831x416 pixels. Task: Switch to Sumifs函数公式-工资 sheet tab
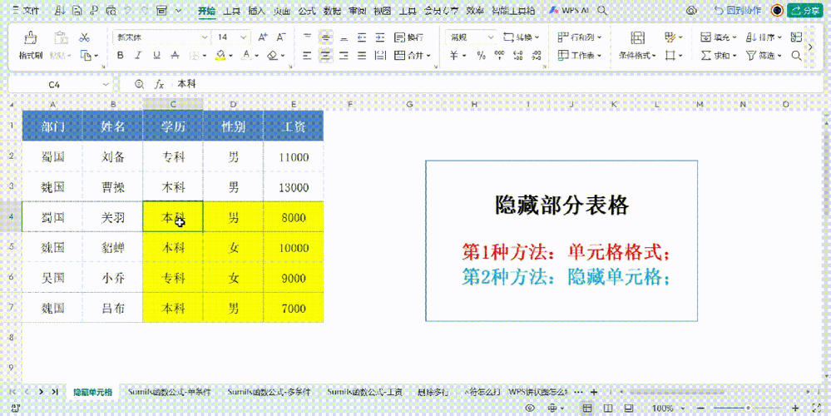click(364, 392)
